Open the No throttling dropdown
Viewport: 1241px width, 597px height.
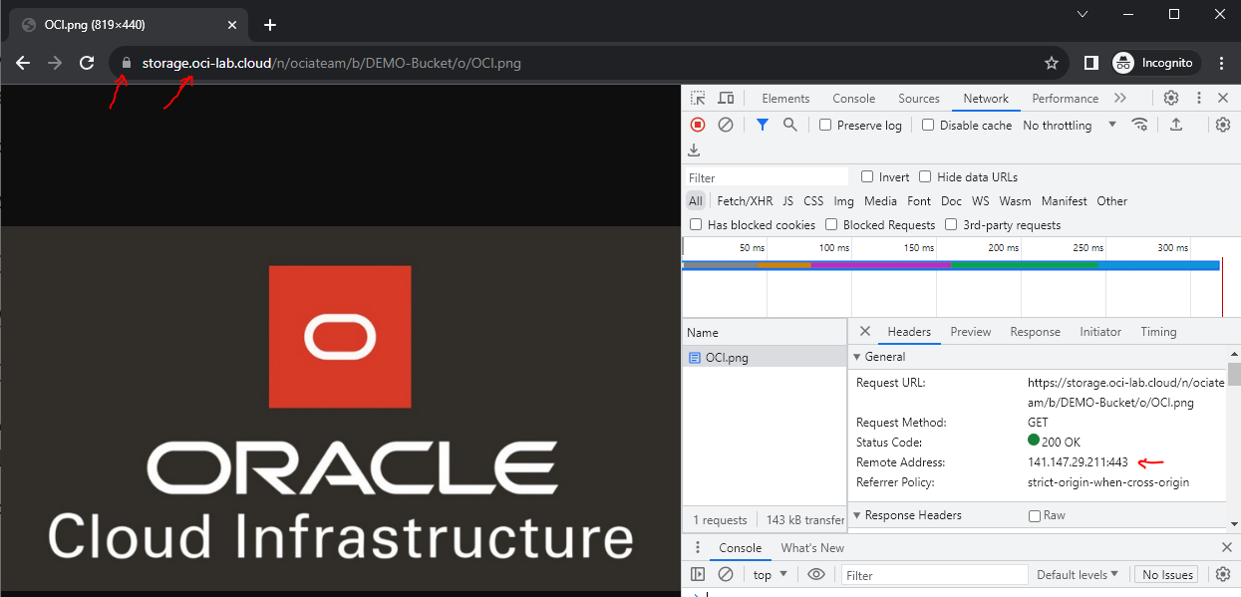[1069, 126]
